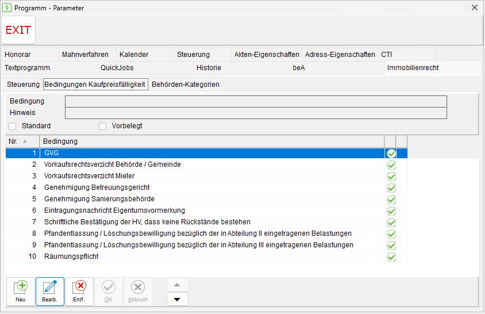The height and width of the screenshot is (314, 485).
Task: Switch to the Mahnverfahren tab
Action: pos(87,55)
